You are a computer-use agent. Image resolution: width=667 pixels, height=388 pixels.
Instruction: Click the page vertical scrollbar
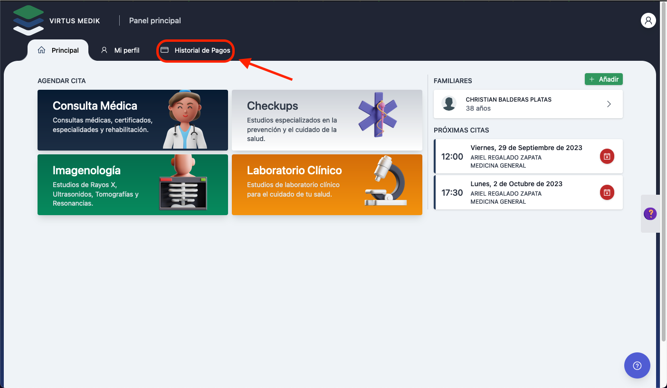coord(664,190)
